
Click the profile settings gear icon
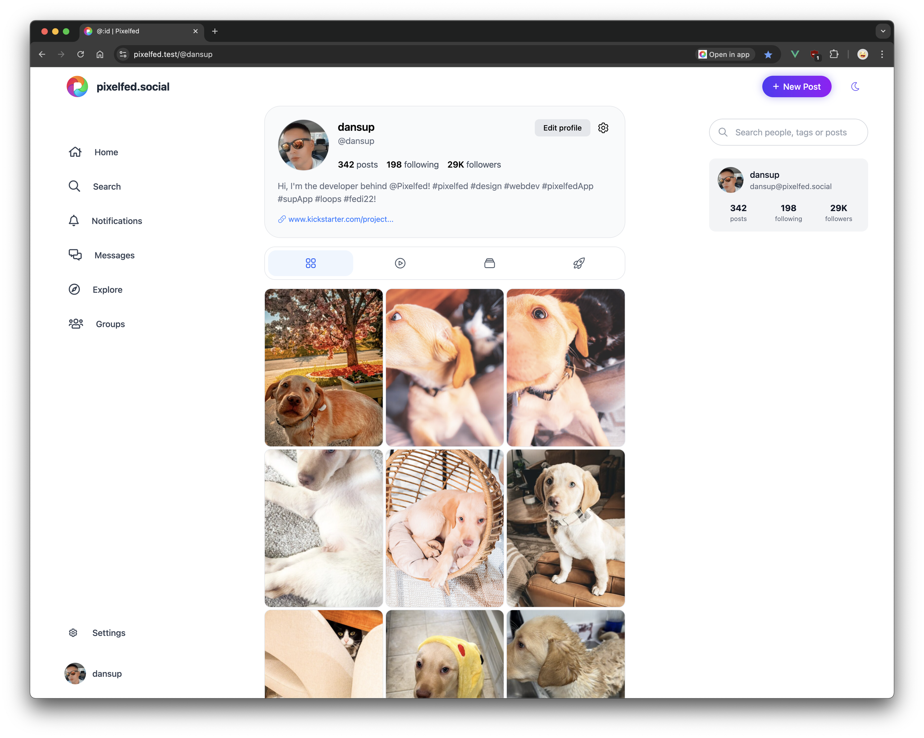pyautogui.click(x=603, y=128)
